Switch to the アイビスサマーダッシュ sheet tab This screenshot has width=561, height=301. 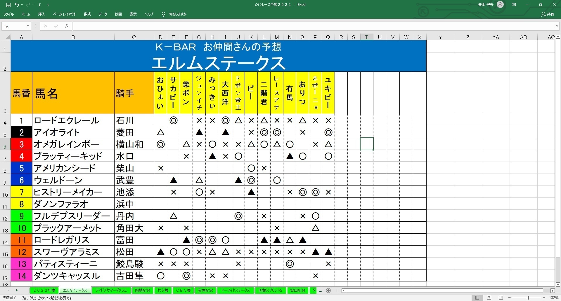click(x=111, y=290)
